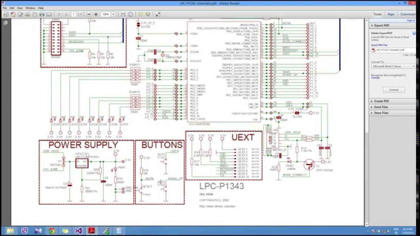Click the Email envelope toolbar icon
The height and width of the screenshot is (236, 420).
pos(49,14)
